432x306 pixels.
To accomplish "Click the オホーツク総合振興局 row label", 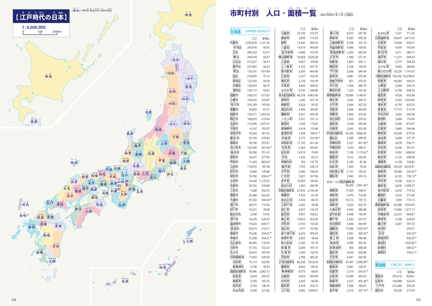I will click(x=340, y=182).
